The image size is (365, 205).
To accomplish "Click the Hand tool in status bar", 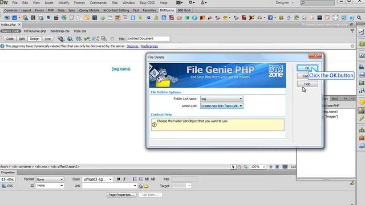I will click(240, 167).
